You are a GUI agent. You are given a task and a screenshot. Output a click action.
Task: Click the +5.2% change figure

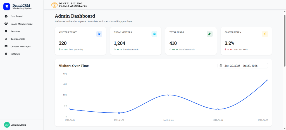point(120,50)
